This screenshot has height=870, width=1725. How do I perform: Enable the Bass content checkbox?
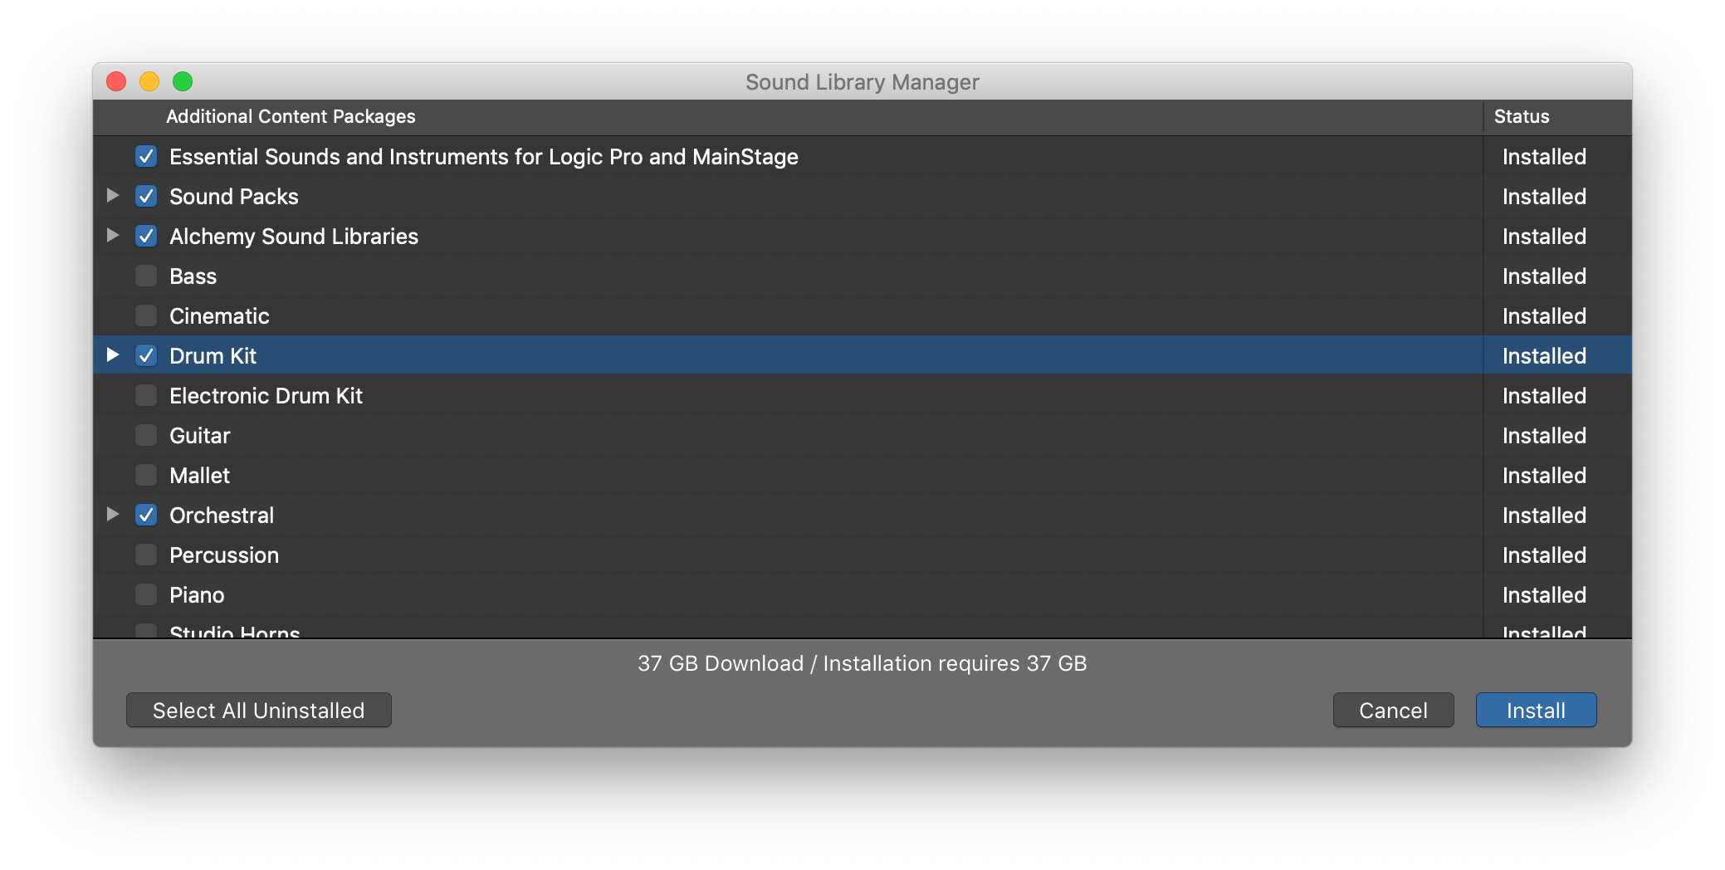coord(146,276)
